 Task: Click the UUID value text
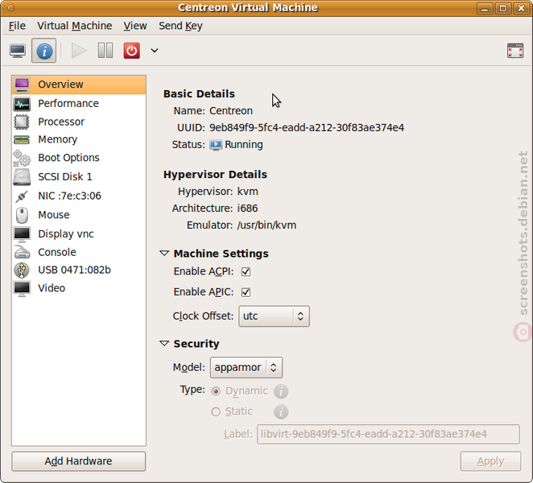click(307, 128)
